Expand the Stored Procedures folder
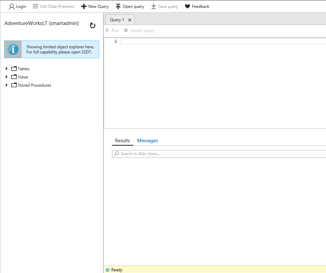The height and width of the screenshot is (273, 326). pos(7,85)
